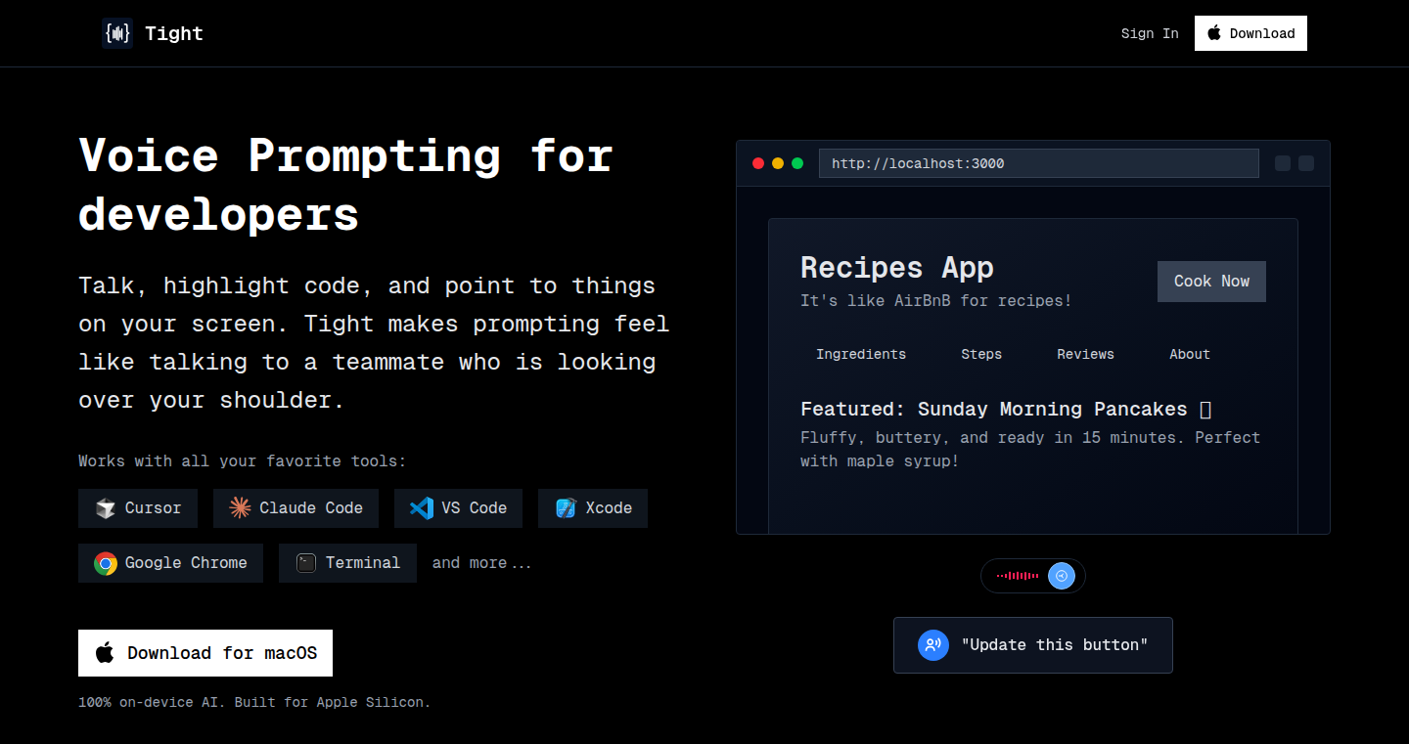
Task: Select the Google Chrome tool chip
Action: (170, 563)
